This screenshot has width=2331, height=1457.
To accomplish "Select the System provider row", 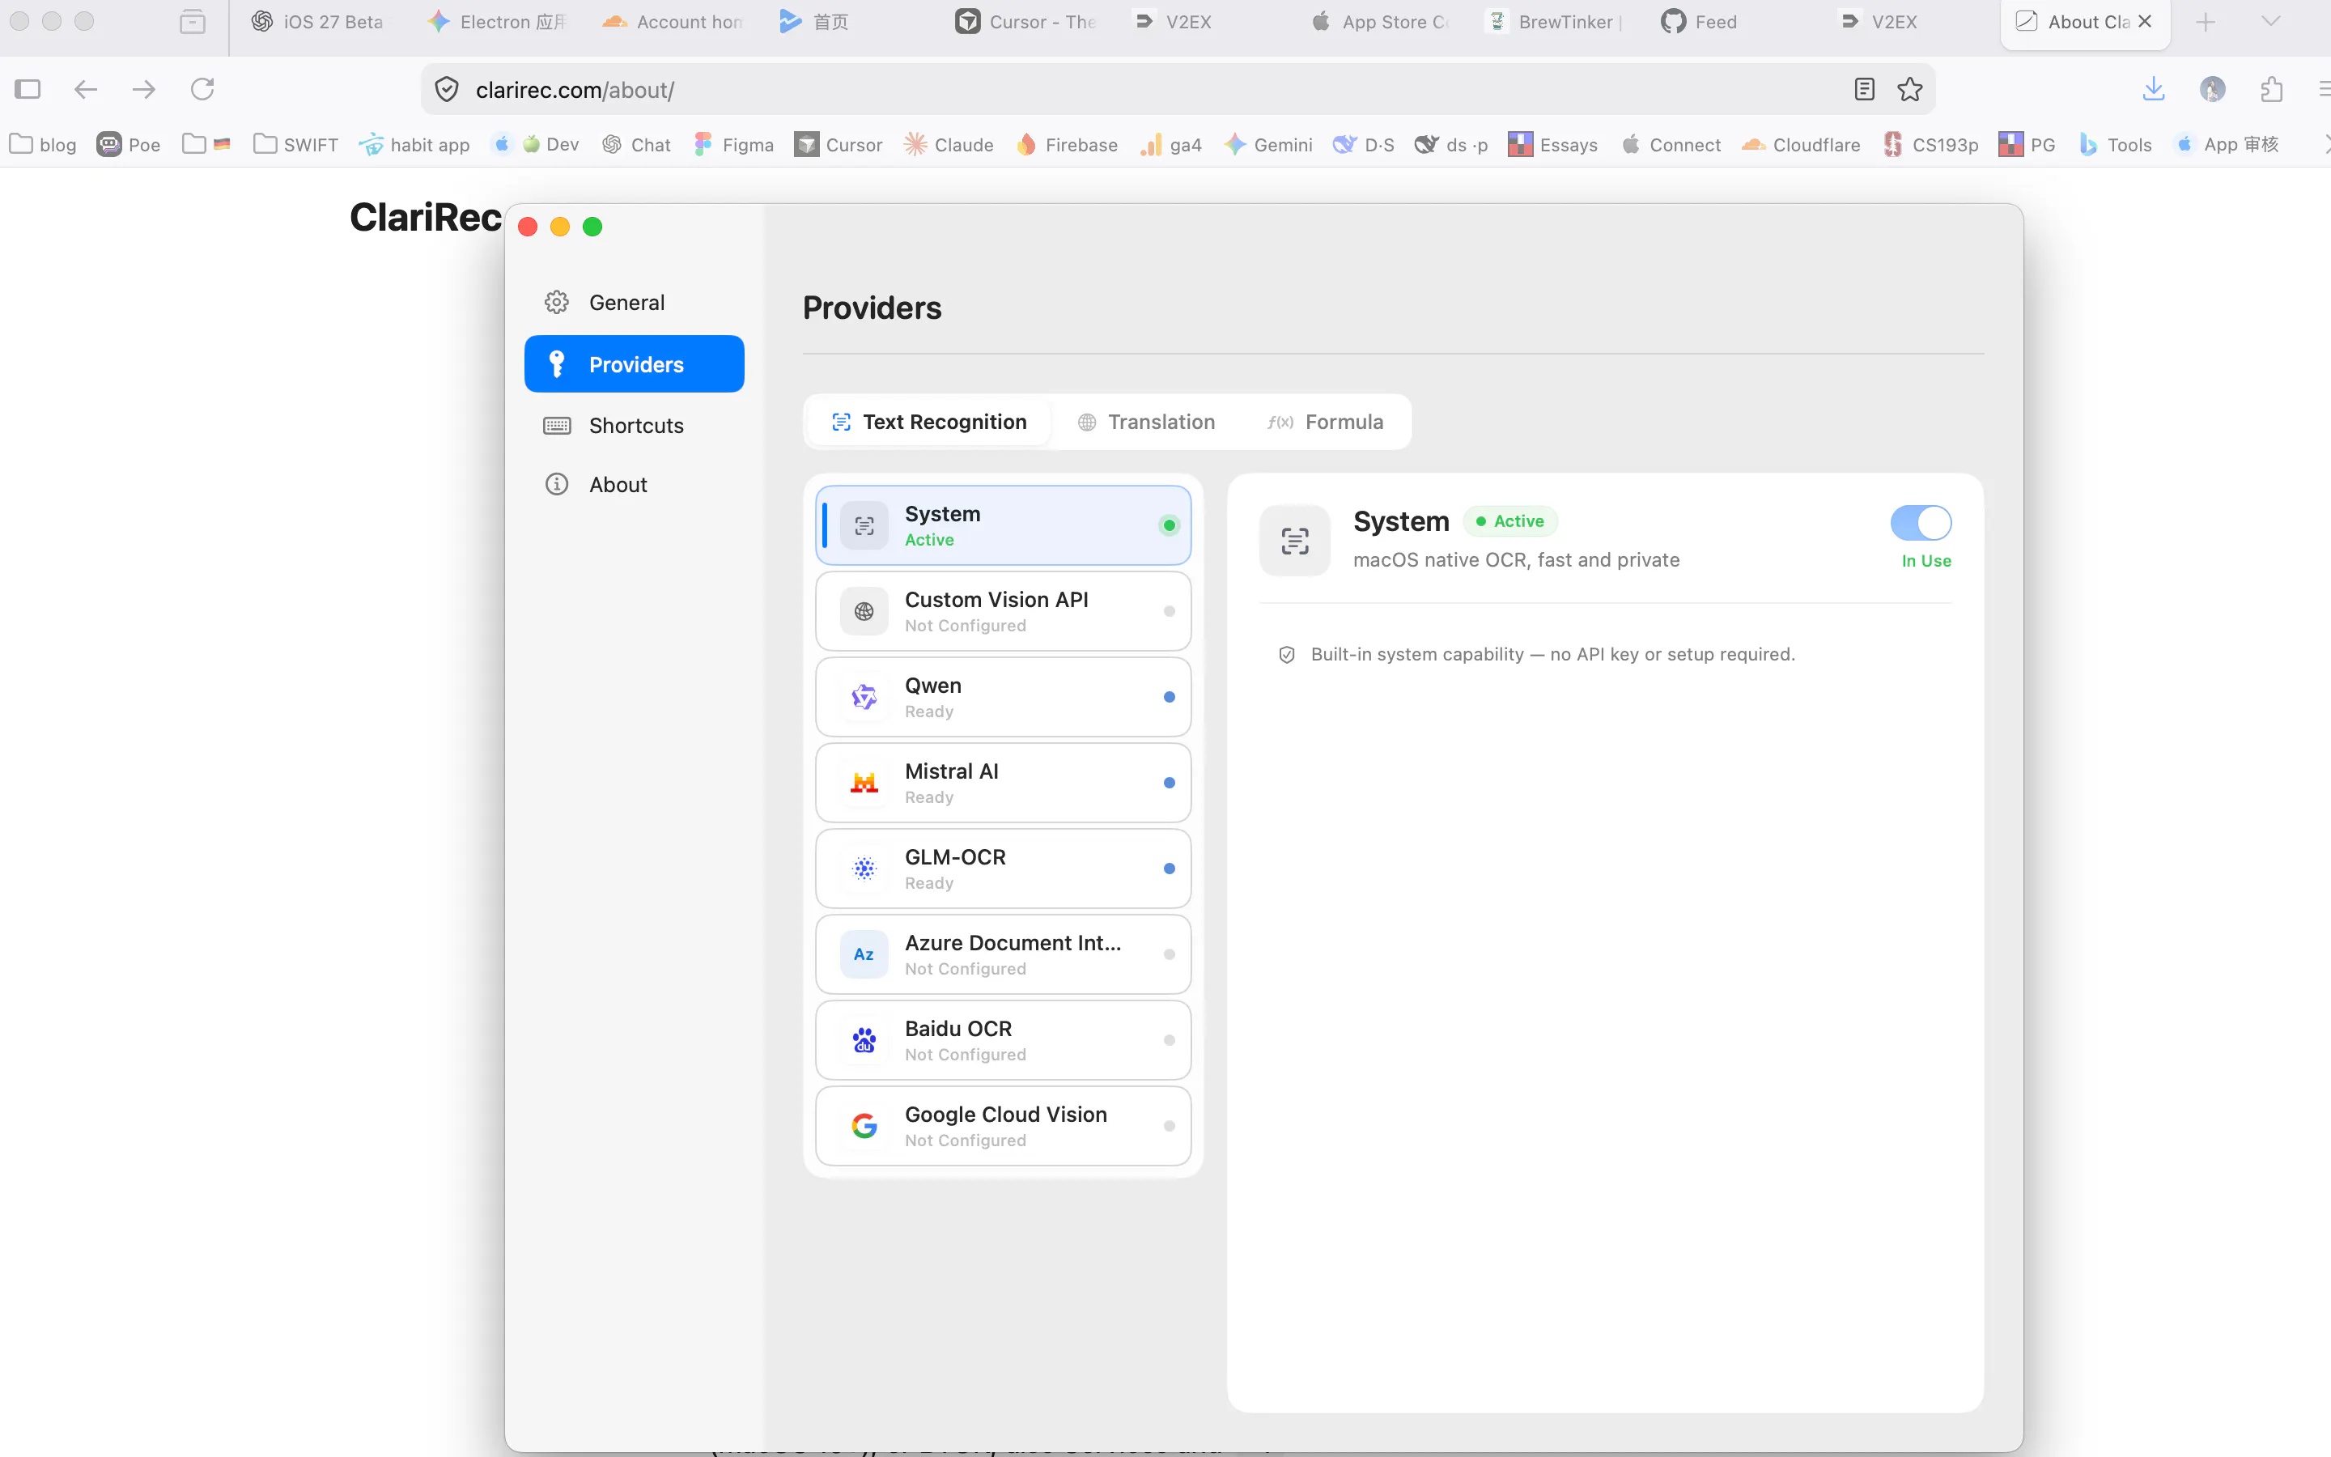I will pos(1003,525).
